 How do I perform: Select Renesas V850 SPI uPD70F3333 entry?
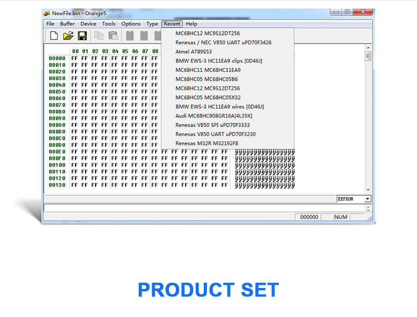(x=212, y=125)
